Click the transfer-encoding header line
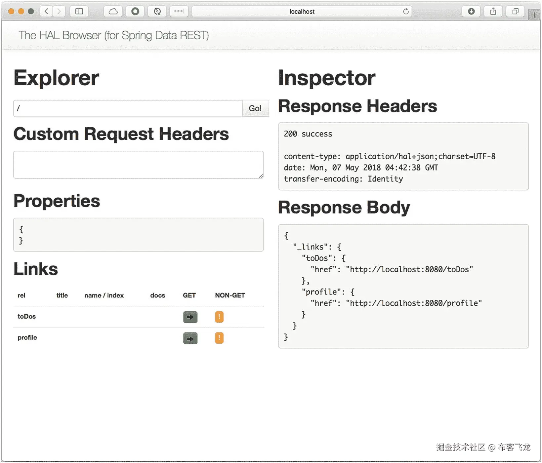The image size is (542, 463). (343, 179)
